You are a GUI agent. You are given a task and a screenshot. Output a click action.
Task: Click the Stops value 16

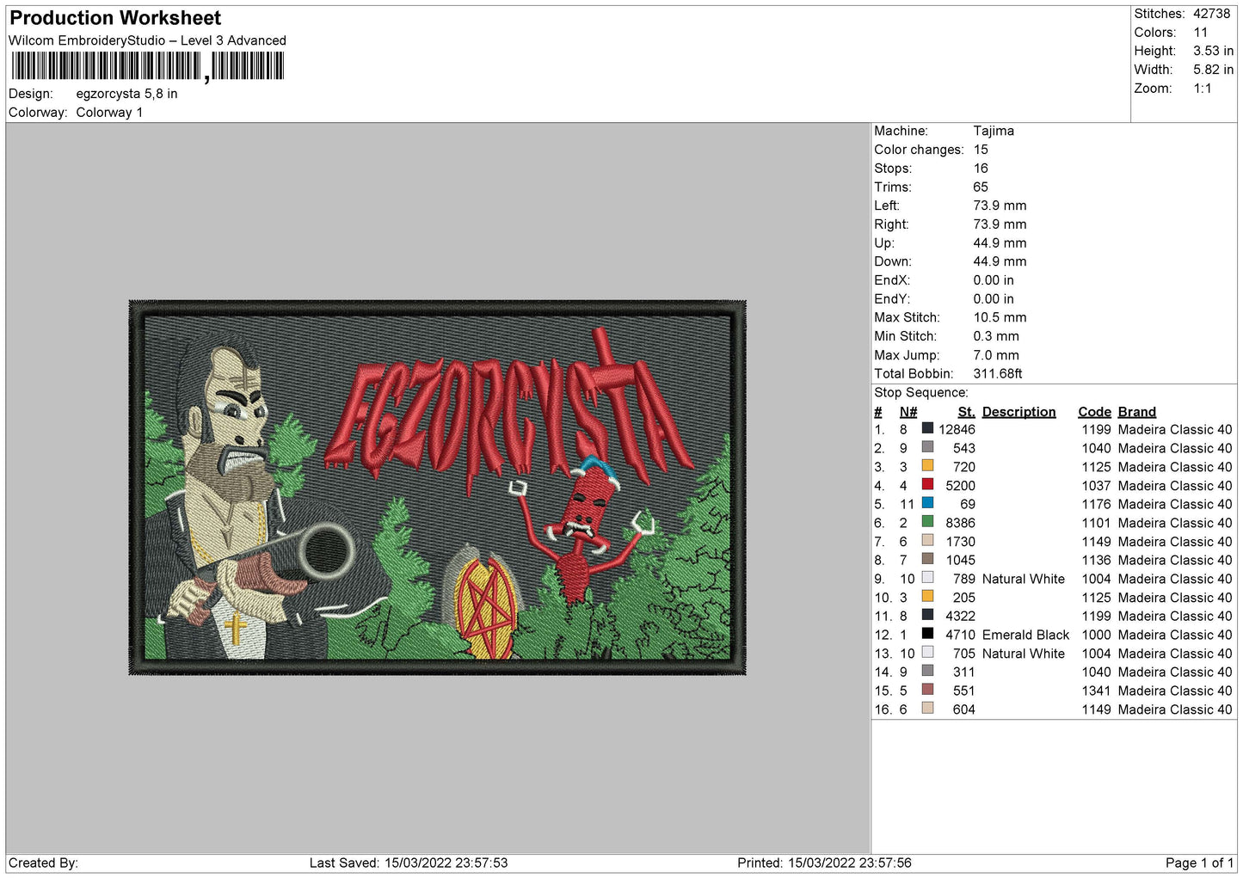[981, 169]
